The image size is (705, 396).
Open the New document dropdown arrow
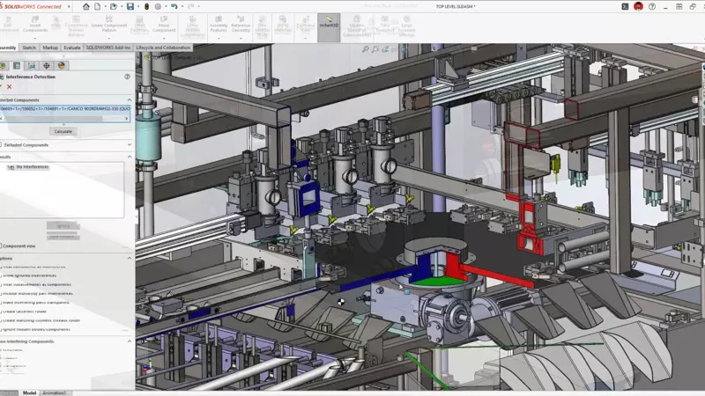(x=105, y=6)
